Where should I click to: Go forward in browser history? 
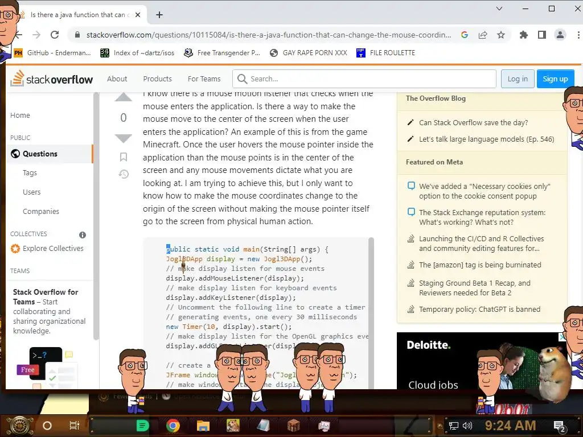pos(36,35)
